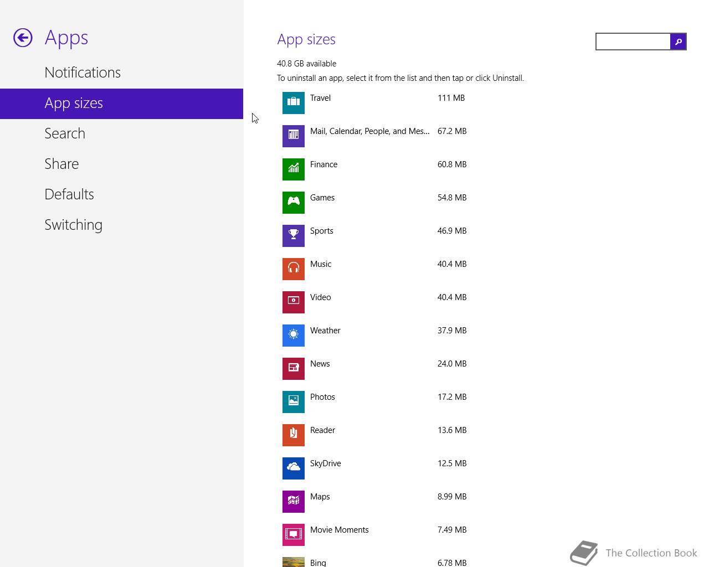Go back using the circled arrow
709x567 pixels.
pyautogui.click(x=23, y=38)
